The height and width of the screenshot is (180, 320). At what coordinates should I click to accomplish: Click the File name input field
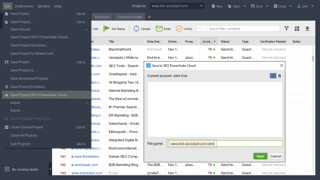[226, 144]
